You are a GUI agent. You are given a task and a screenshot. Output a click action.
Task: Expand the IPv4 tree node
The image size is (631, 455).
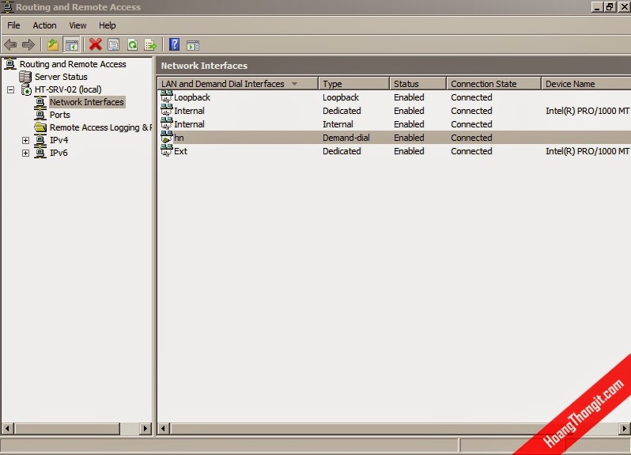pyautogui.click(x=26, y=140)
